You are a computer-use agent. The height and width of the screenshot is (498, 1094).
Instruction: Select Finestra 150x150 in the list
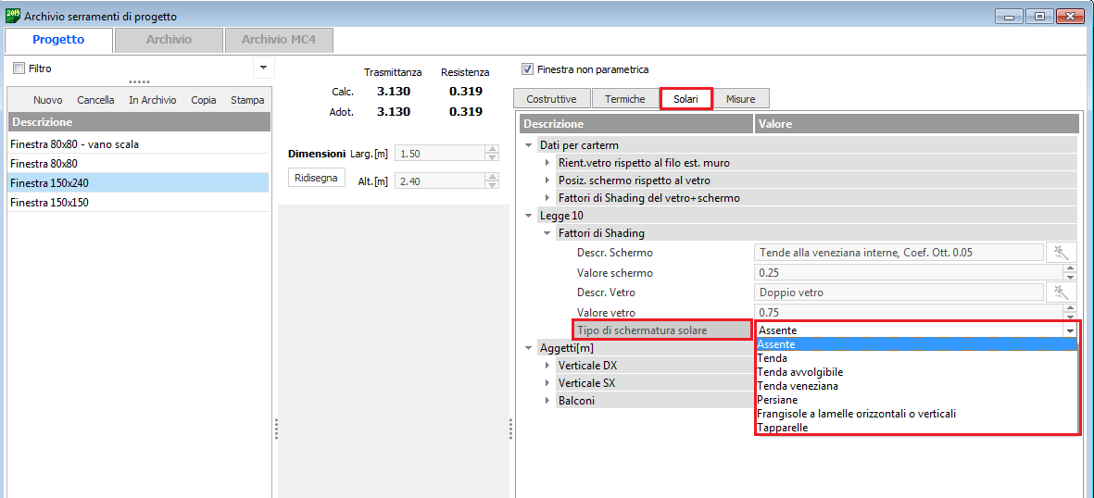[49, 202]
